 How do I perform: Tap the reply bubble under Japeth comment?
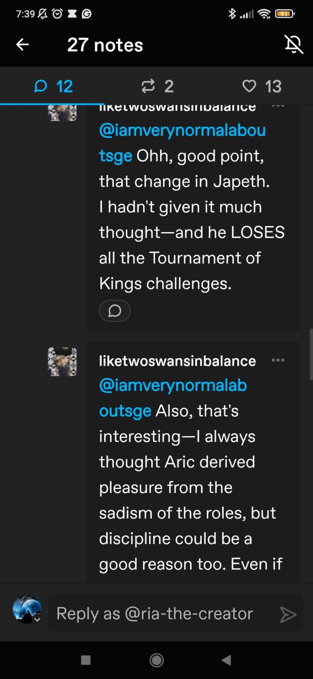[x=114, y=311]
